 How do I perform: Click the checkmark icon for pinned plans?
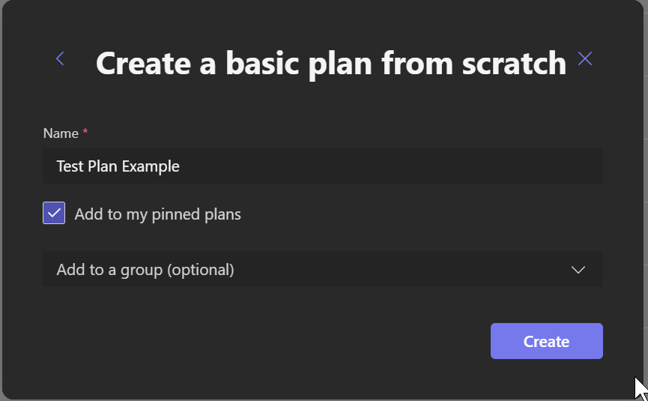[54, 213]
